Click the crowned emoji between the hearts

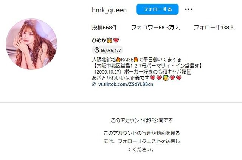click(166, 78)
